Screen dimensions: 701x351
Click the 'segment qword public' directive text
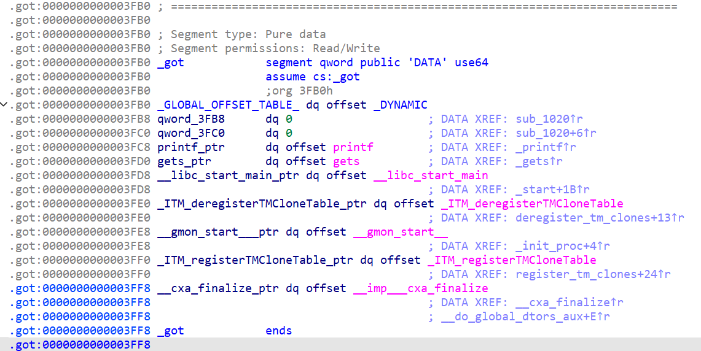(332, 63)
